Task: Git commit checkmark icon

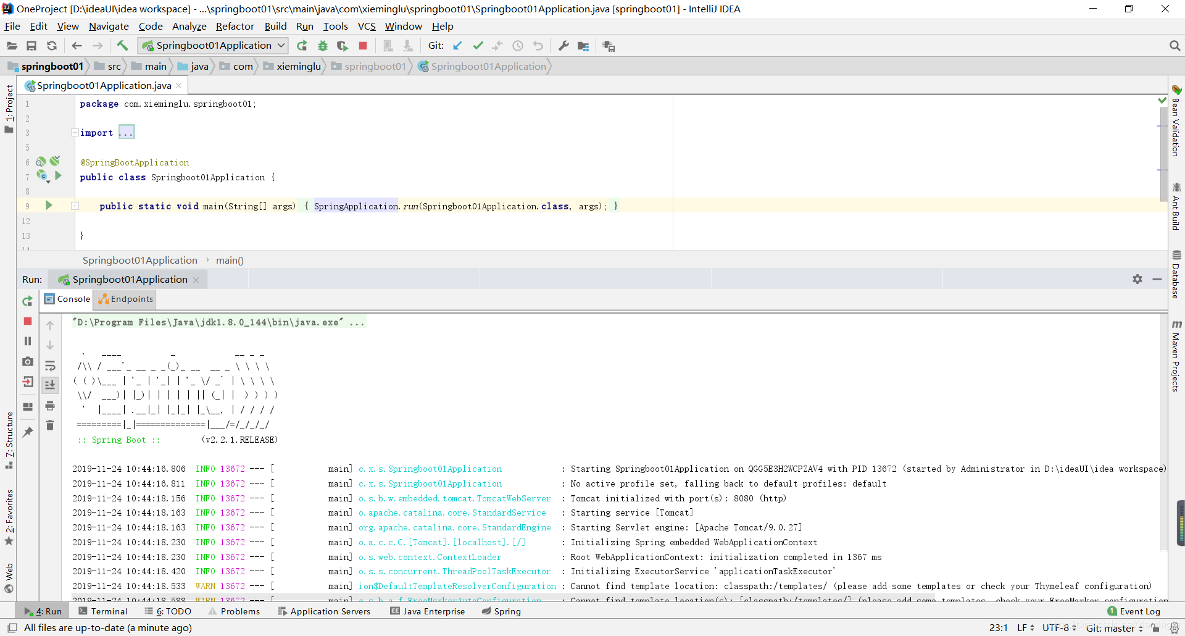Action: (x=478, y=46)
